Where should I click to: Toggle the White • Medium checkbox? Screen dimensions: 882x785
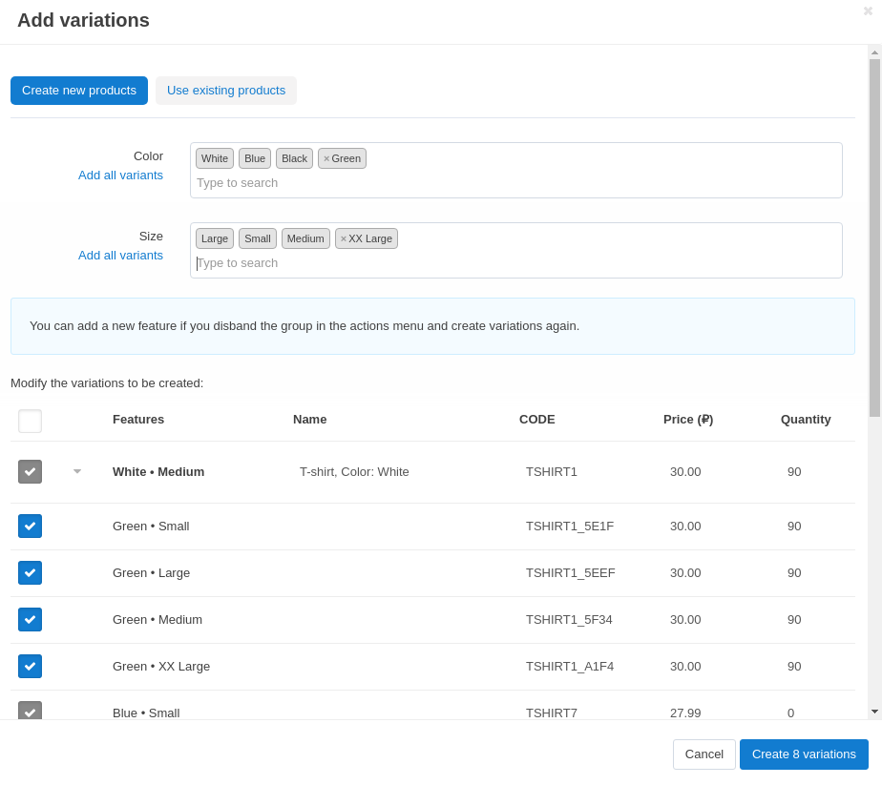point(30,471)
